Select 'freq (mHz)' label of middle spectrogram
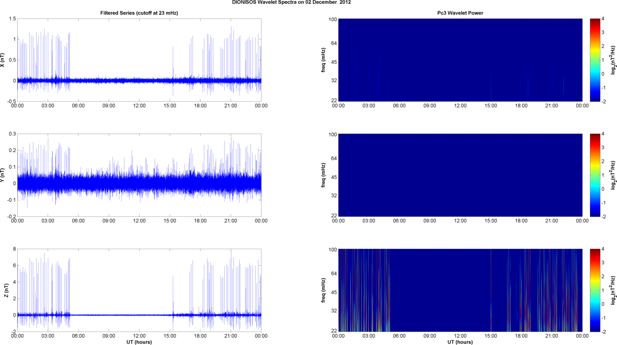The width and height of the screenshot is (617, 345). [324, 175]
